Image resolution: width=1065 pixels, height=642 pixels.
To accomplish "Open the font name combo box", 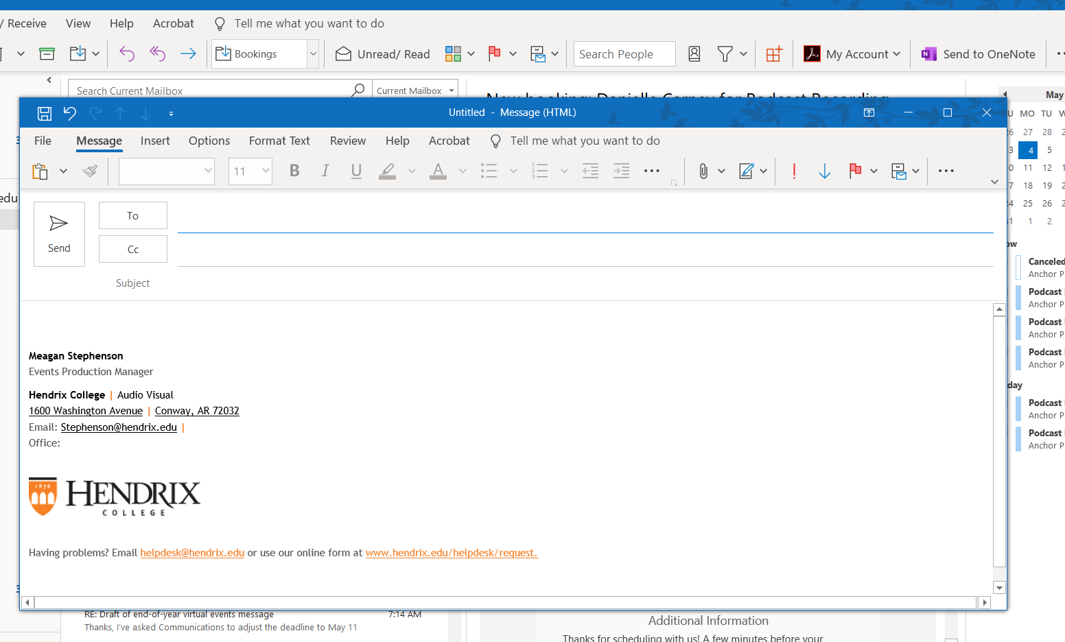I will [x=167, y=171].
